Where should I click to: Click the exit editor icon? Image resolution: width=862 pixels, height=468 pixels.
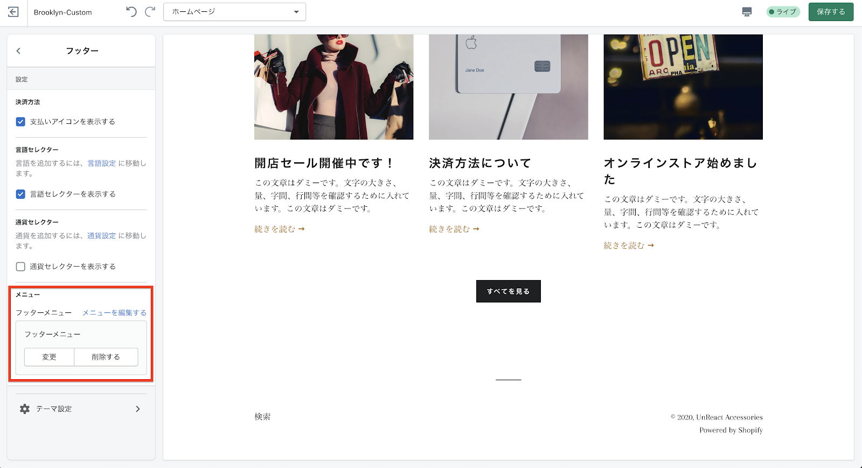click(13, 12)
